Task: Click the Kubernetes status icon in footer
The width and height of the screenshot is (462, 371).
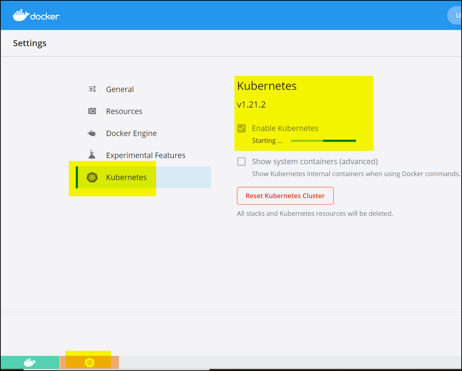Action: (x=89, y=362)
